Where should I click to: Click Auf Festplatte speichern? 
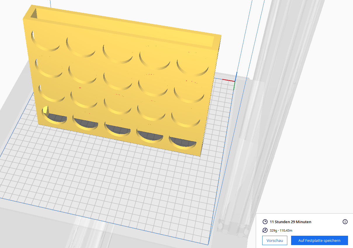click(319, 240)
